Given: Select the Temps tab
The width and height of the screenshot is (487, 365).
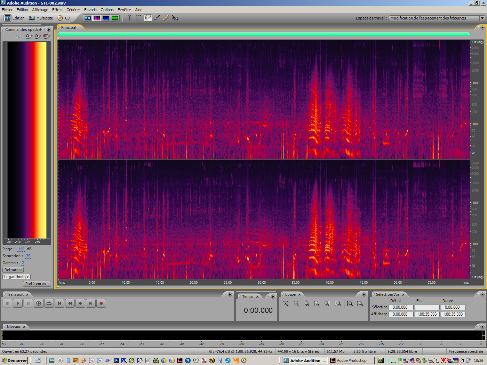Looking at the screenshot, I should (x=248, y=297).
